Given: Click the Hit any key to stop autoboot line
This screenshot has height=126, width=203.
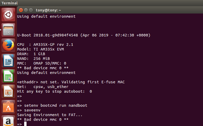Looking at the screenshot, I should (54, 91).
